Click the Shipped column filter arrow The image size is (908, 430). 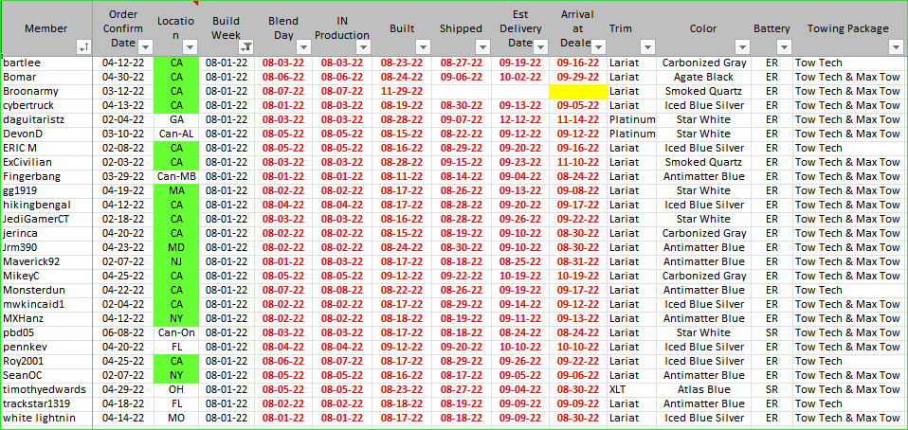pyautogui.click(x=482, y=46)
